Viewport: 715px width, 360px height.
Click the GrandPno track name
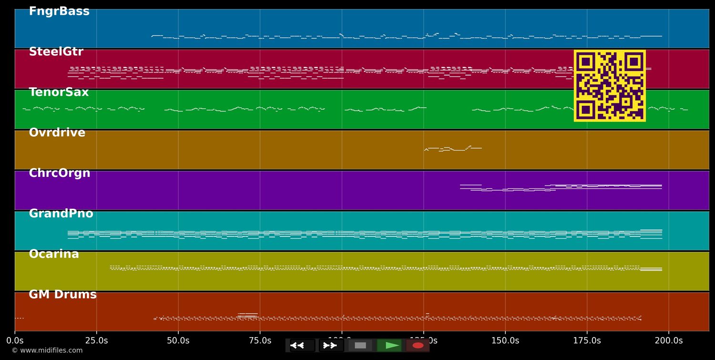[x=61, y=214]
